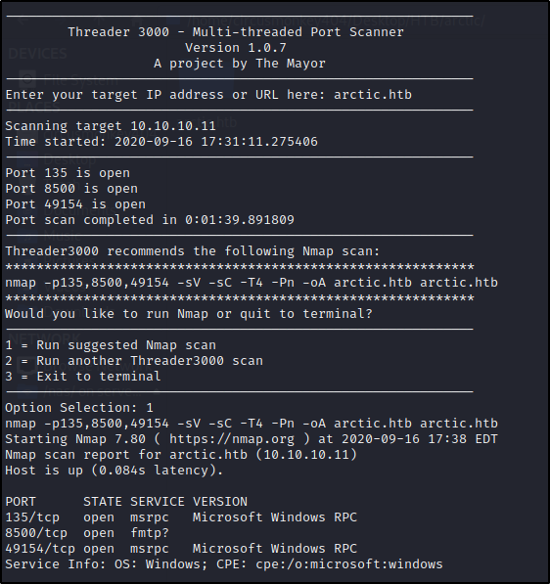Click the 'Time started' timestamp line
This screenshot has height=584, width=550.
pos(161,142)
